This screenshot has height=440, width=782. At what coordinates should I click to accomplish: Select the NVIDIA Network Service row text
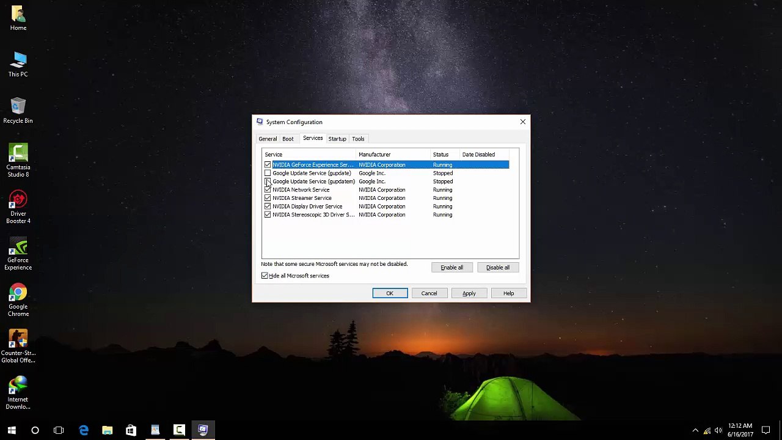click(x=301, y=190)
